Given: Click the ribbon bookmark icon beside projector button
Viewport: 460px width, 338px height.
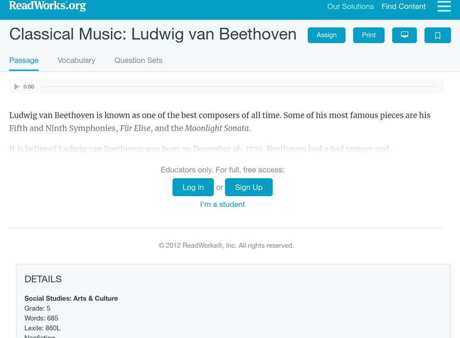Looking at the screenshot, I should point(438,35).
